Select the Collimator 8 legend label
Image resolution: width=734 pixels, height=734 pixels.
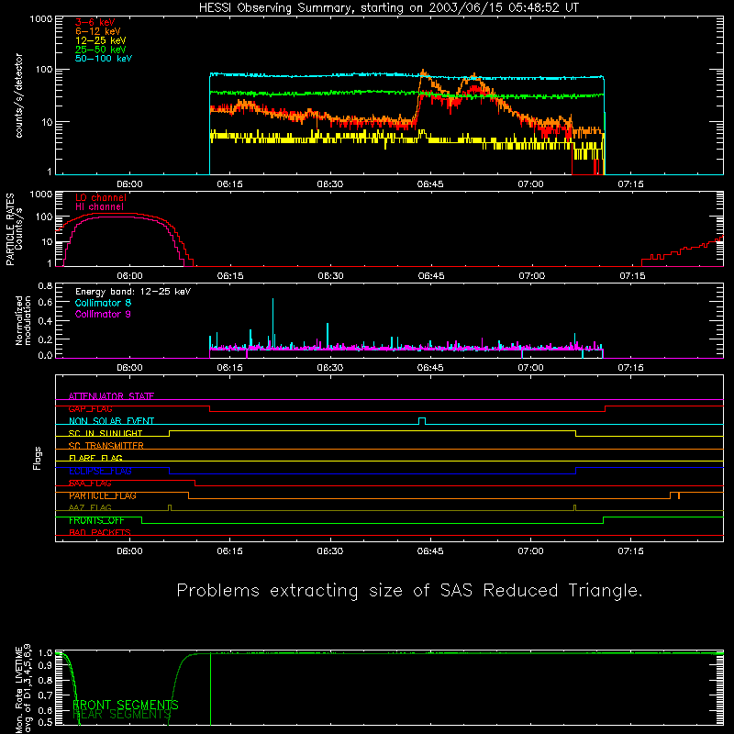pyautogui.click(x=103, y=303)
